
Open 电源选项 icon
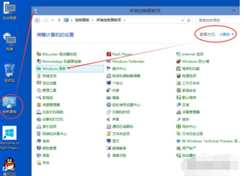(x=178, y=76)
